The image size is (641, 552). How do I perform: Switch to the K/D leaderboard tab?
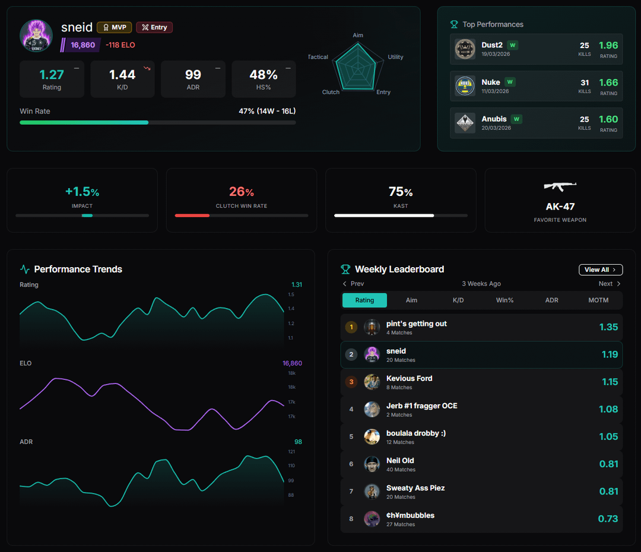coord(458,300)
